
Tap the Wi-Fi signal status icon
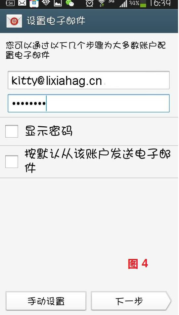coord(102,3)
